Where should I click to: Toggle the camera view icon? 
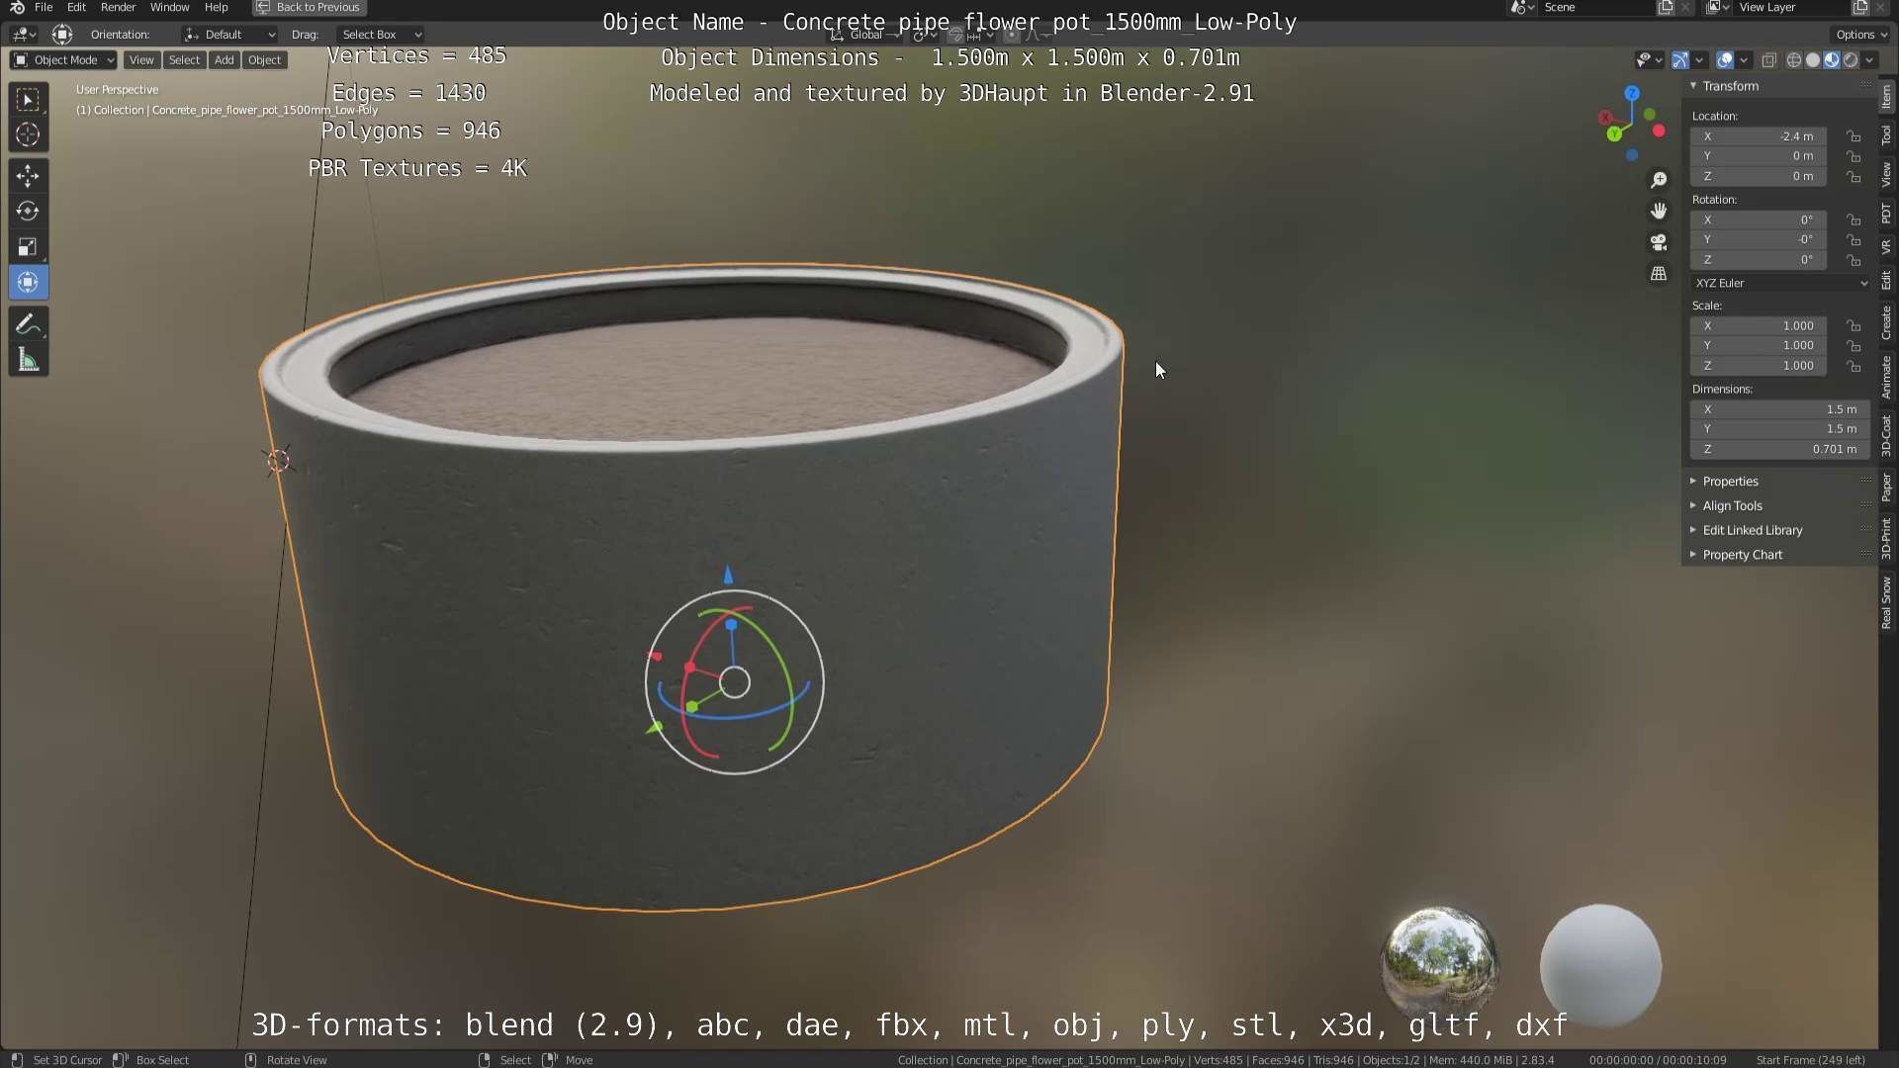tap(1659, 242)
